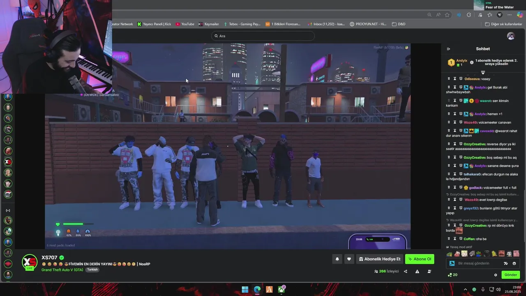The image size is (526, 296).
Task: Click the orange app taskbar icon
Action: point(269,289)
